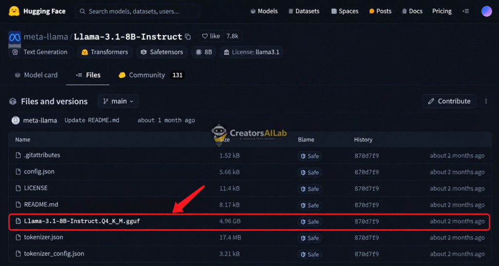Click the Safe badge for config.json

tap(309, 172)
